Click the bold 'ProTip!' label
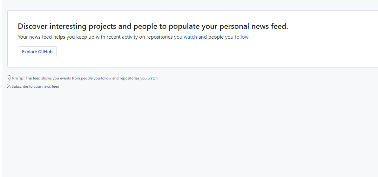 click(18, 78)
